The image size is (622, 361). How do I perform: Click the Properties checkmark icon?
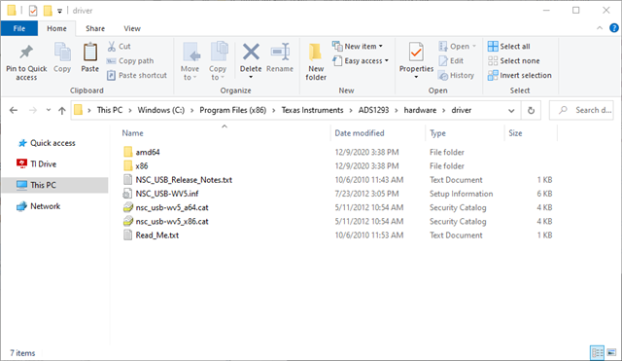coord(416,53)
